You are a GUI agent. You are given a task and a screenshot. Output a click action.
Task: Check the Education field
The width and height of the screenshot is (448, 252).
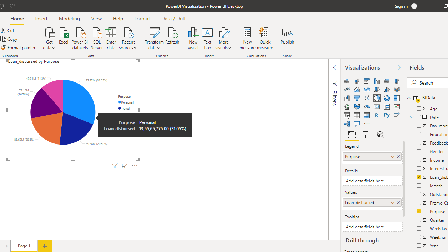(419, 134)
